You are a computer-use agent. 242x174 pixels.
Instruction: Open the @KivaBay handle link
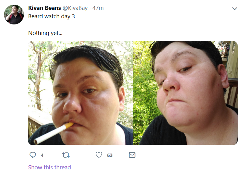pyautogui.click(x=75, y=8)
